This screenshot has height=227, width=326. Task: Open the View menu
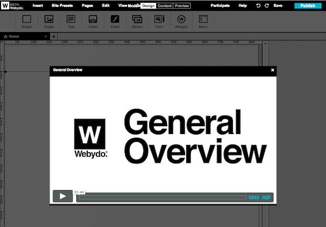point(123,6)
